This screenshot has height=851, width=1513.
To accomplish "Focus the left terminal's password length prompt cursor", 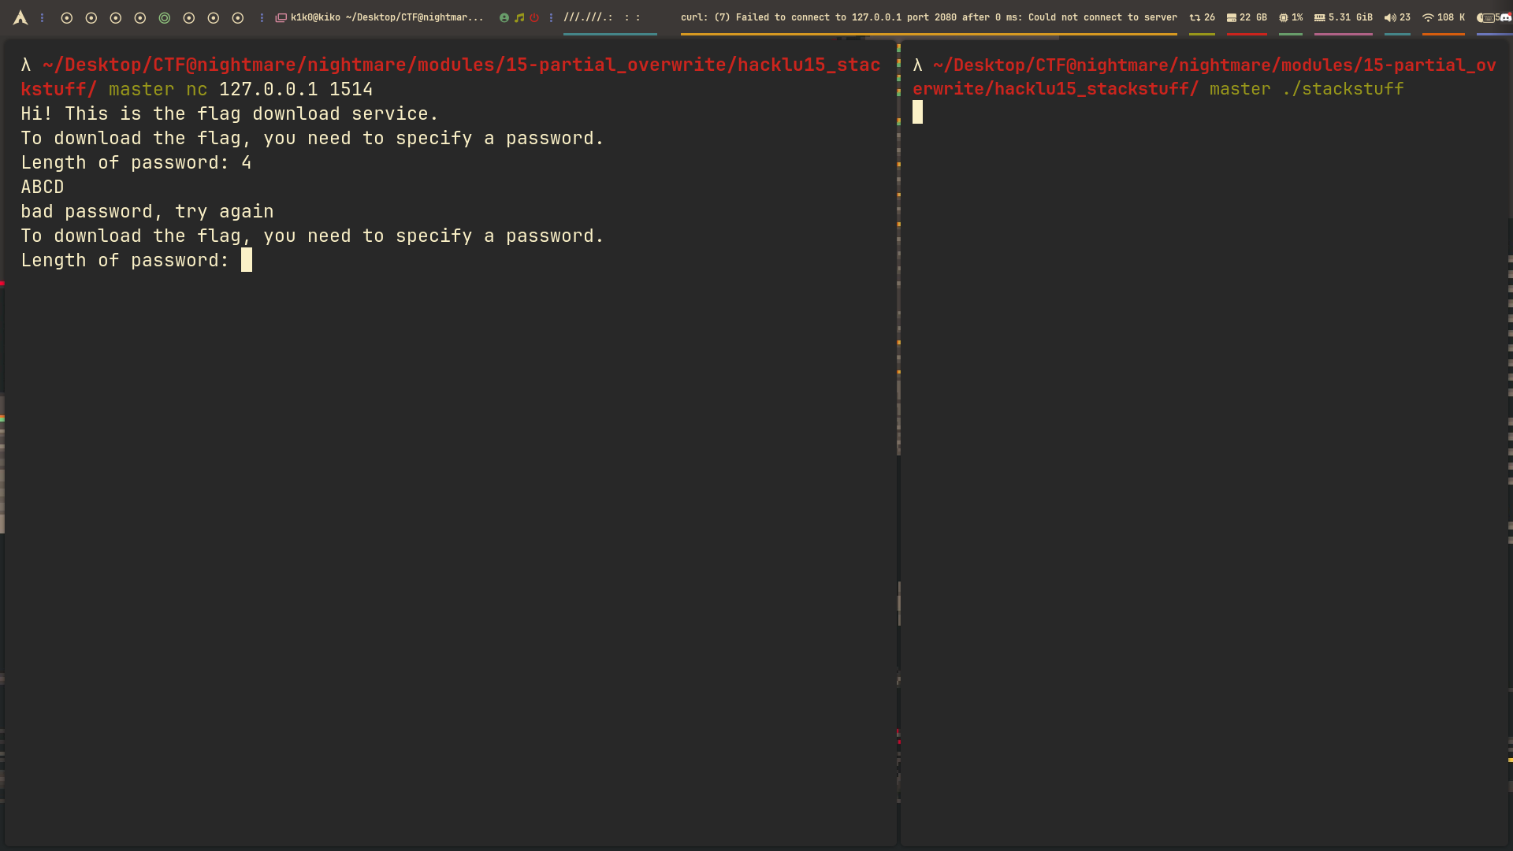I will click(247, 260).
